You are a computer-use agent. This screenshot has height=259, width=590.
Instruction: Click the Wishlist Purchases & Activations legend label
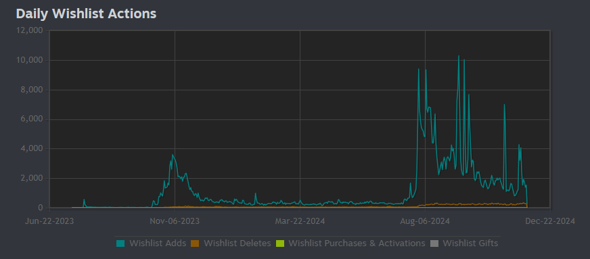357,243
